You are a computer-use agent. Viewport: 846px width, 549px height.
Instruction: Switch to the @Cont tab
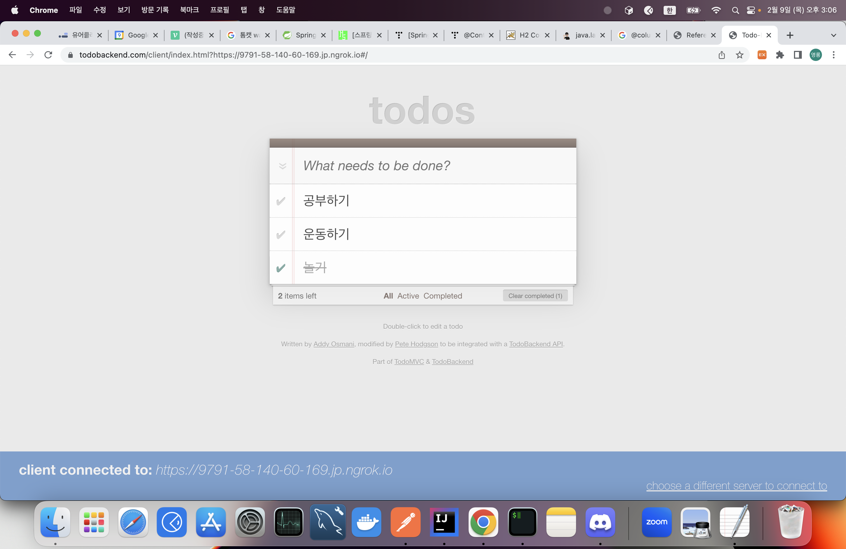coord(472,35)
